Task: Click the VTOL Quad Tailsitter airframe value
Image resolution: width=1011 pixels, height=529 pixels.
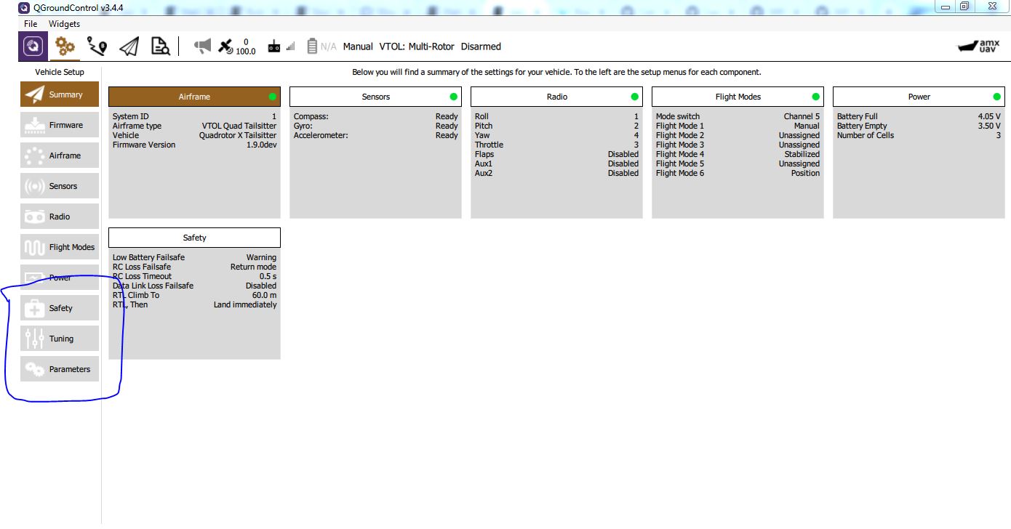Action: pos(239,126)
